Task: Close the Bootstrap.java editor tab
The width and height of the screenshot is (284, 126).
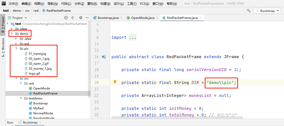Action: [x=121, y=18]
